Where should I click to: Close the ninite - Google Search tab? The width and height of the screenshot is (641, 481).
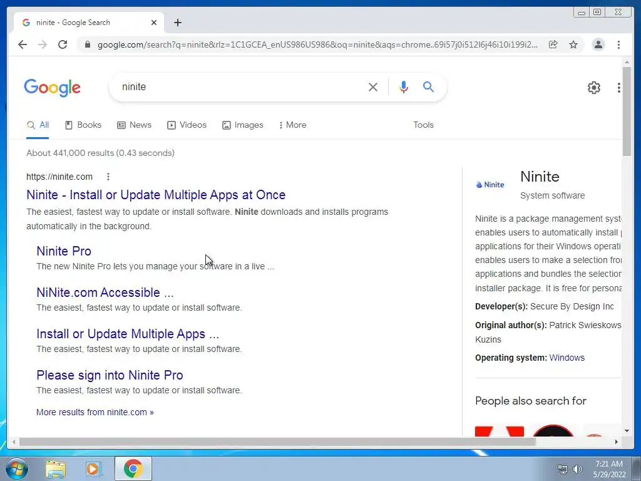(x=154, y=23)
